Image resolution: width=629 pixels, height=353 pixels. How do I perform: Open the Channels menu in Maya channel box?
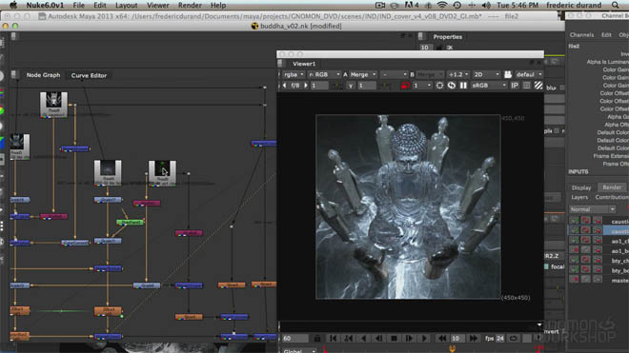[x=581, y=35]
